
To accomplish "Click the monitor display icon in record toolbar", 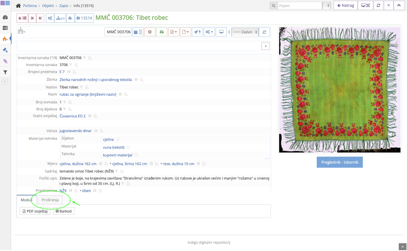I will [221, 32].
